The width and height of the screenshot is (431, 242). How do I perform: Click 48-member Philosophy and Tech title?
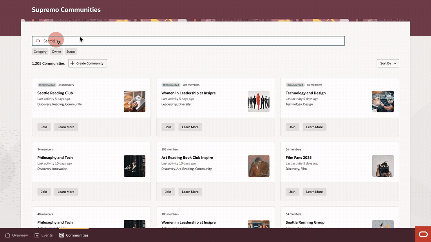coord(55,222)
